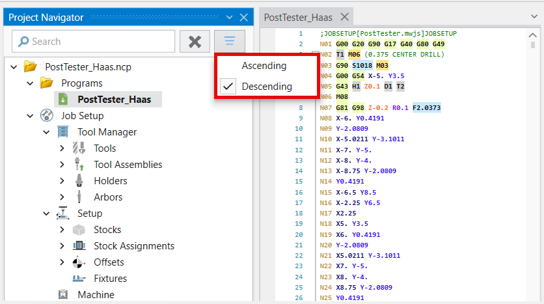Select PostTester_Haas program in tree

pos(114,100)
